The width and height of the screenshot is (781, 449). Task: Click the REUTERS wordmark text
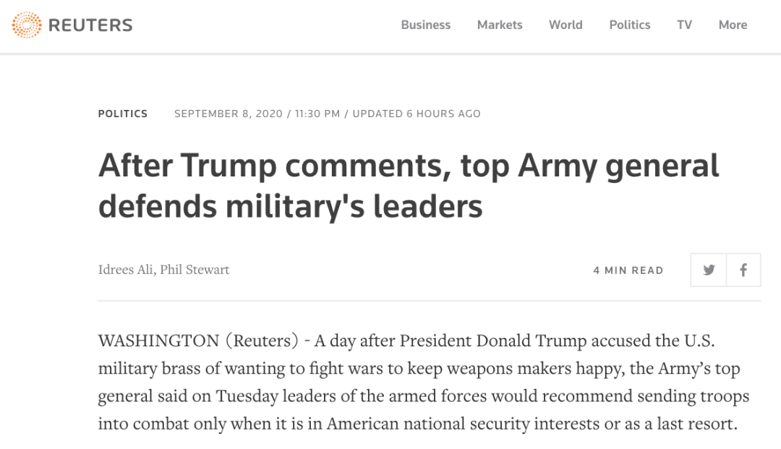pyautogui.click(x=90, y=25)
